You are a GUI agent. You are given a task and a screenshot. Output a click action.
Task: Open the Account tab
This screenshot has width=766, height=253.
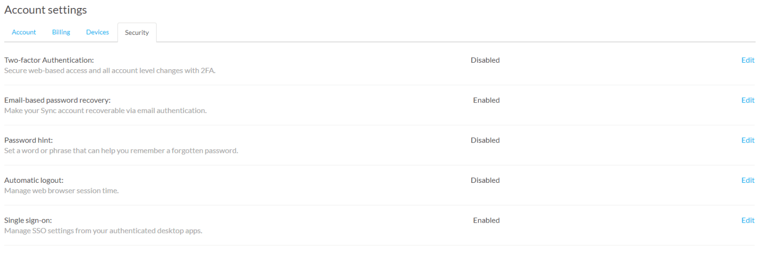coord(24,32)
